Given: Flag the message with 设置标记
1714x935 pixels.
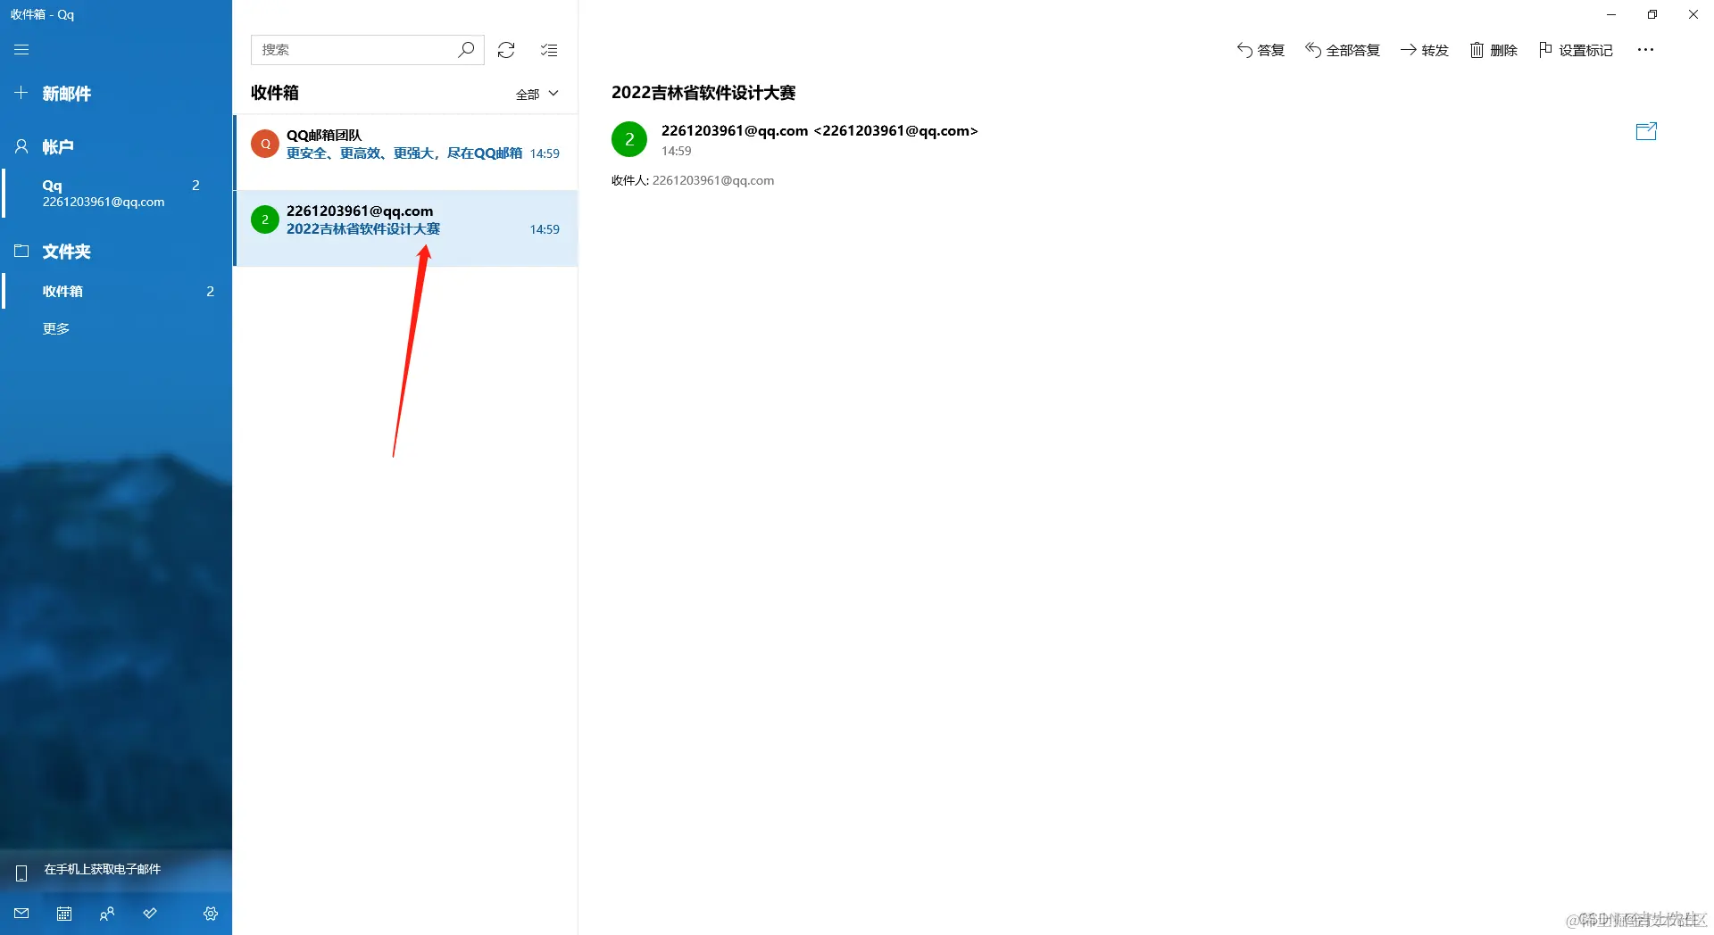Looking at the screenshot, I should point(1576,50).
